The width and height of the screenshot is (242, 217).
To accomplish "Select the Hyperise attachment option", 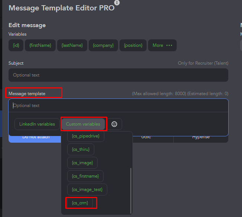I will pyautogui.click(x=200, y=137).
